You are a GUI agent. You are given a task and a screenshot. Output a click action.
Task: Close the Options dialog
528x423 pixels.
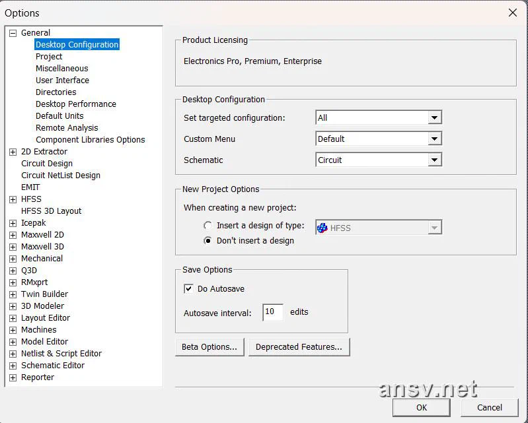point(513,13)
